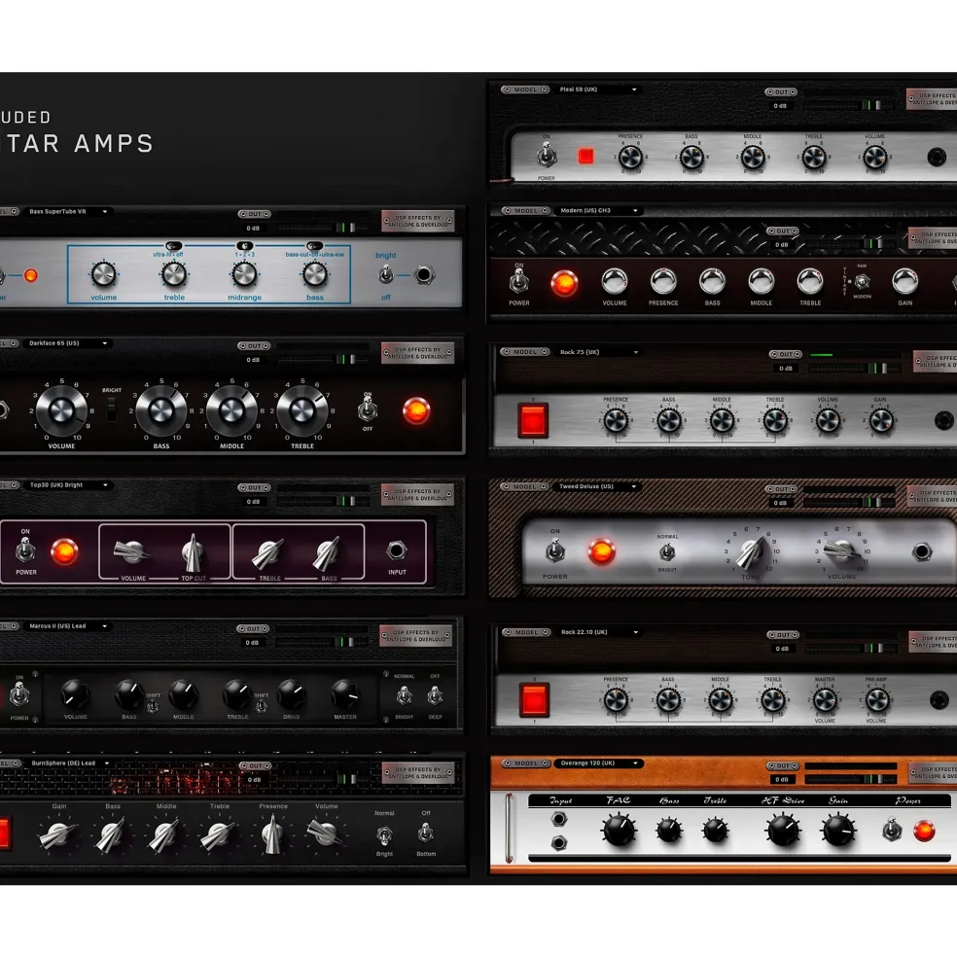The width and height of the screenshot is (957, 958).
Task: Flip the Overange 120 Power switch
Action: tap(892, 831)
